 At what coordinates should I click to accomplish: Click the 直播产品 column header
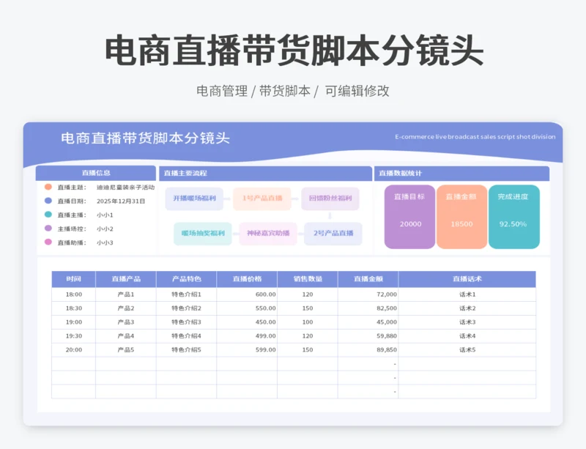[126, 279]
